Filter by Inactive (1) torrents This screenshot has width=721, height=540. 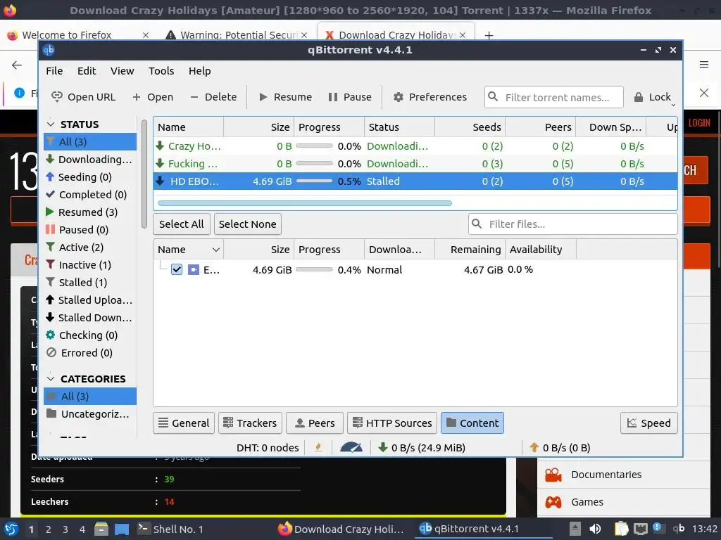90,265
